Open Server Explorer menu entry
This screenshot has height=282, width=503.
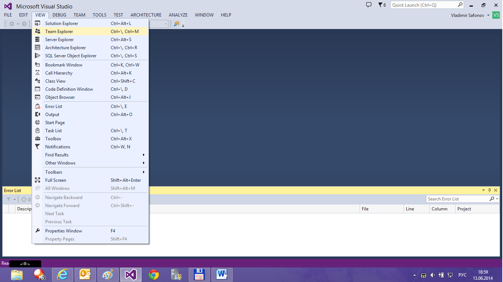pos(90,40)
